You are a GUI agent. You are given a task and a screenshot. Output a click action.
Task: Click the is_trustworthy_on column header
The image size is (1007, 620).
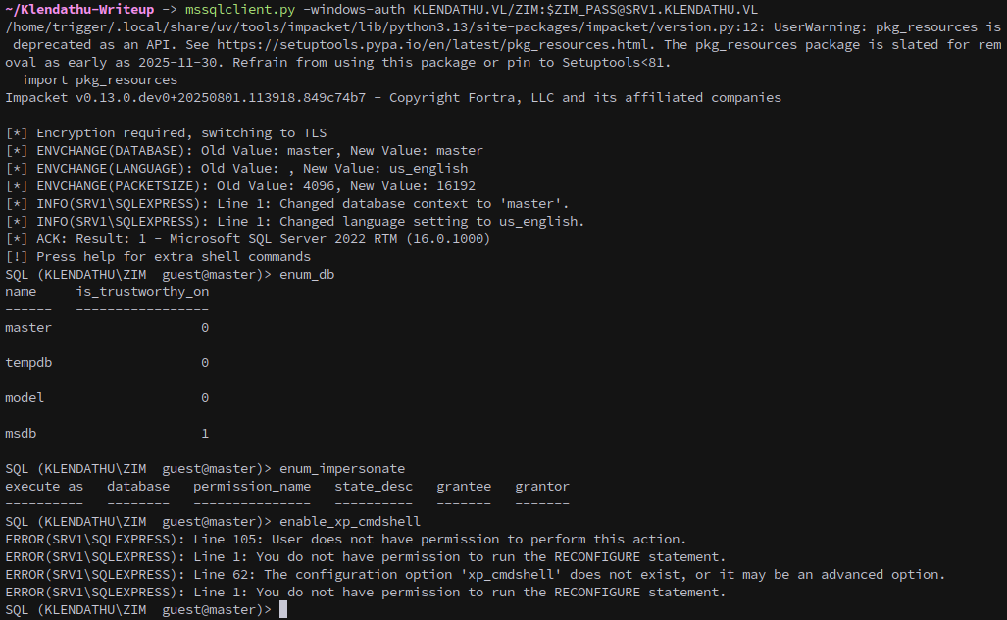click(142, 291)
